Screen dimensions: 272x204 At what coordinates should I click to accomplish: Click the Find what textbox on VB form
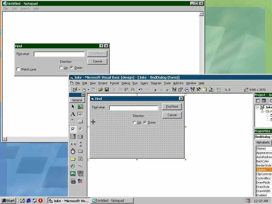[x=134, y=108]
